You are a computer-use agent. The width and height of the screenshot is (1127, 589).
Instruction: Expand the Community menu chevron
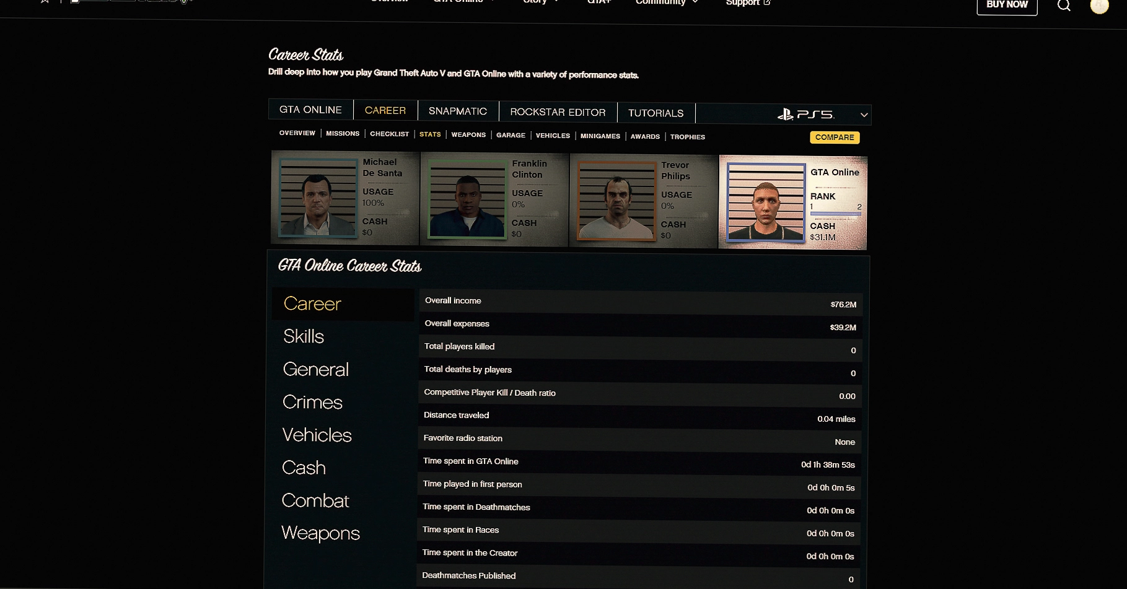click(x=695, y=2)
